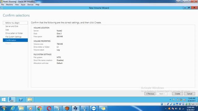Open VirtualBox View menu
198x111 pixels.
tap(17, 5)
